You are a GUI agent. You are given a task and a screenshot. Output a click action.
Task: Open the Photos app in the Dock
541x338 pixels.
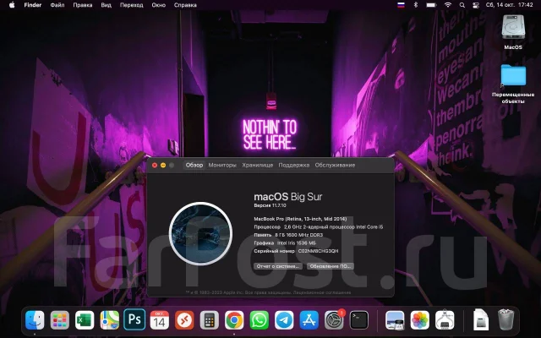(419, 320)
